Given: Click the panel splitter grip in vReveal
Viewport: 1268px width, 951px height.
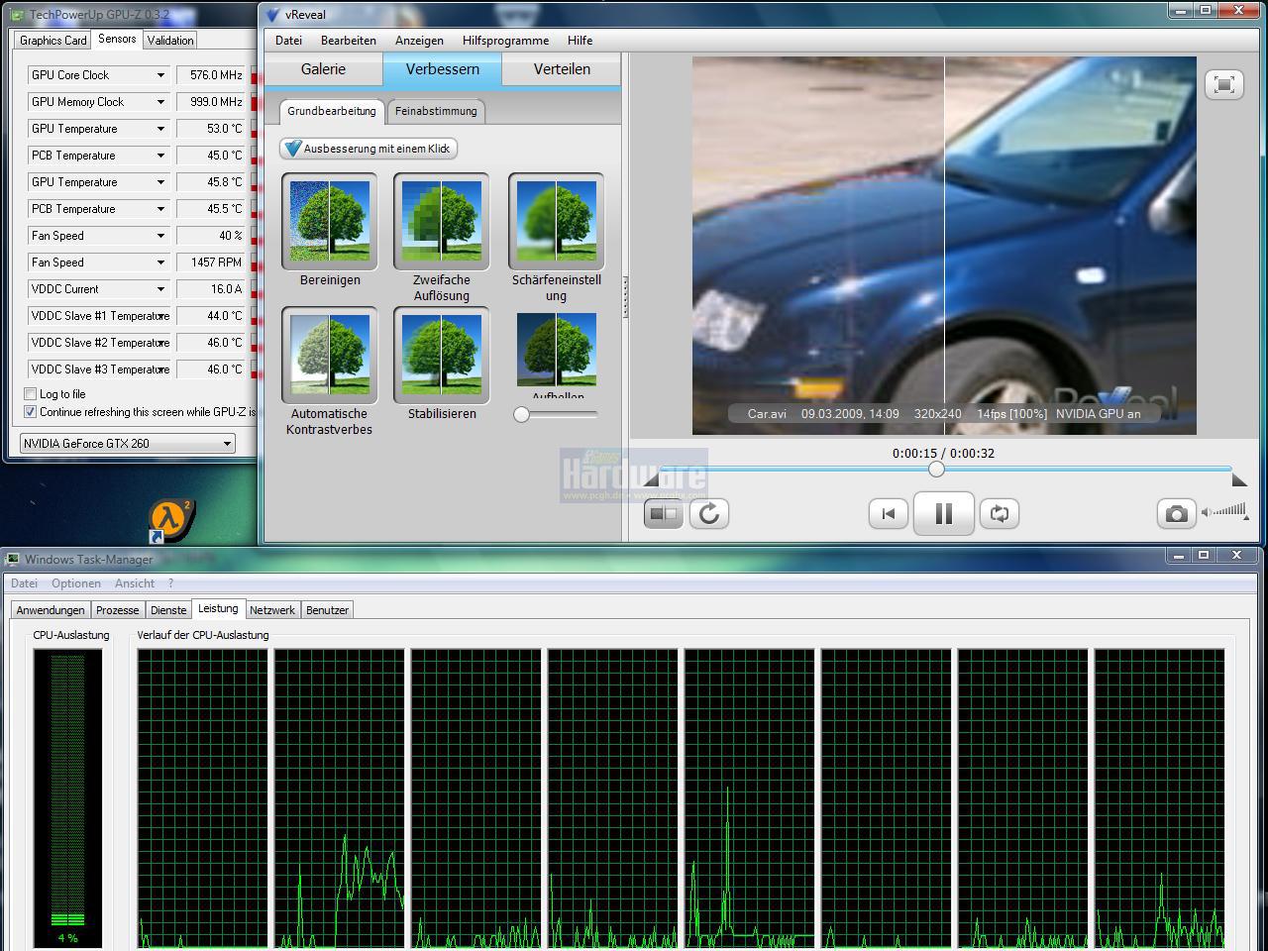Looking at the screenshot, I should (625, 297).
